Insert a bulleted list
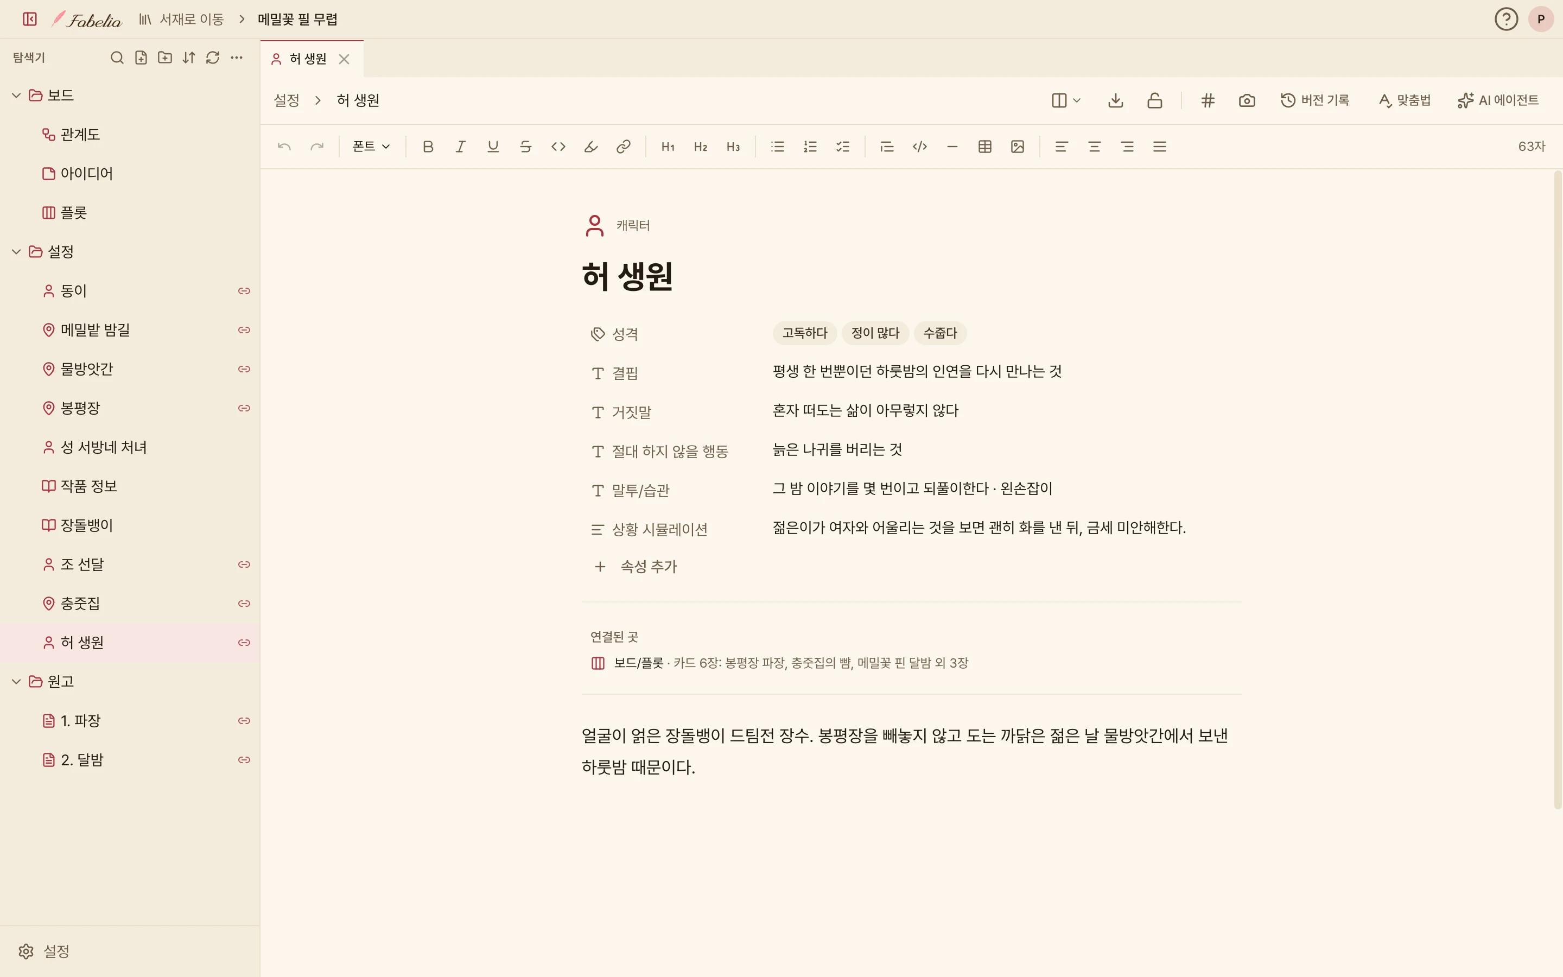This screenshot has width=1563, height=977. [778, 147]
